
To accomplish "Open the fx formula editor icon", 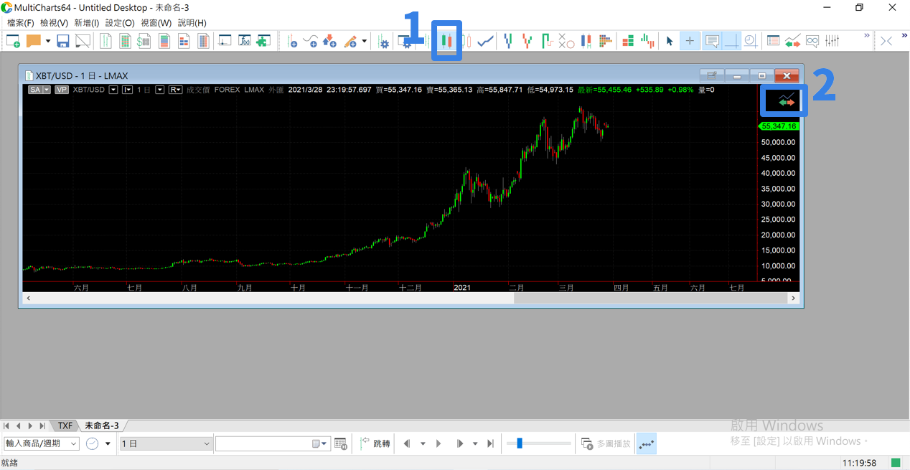I will tap(245, 41).
